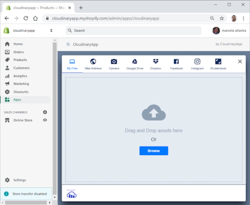View online store via eye icon
This screenshot has width=250, height=205.
tap(45, 120)
